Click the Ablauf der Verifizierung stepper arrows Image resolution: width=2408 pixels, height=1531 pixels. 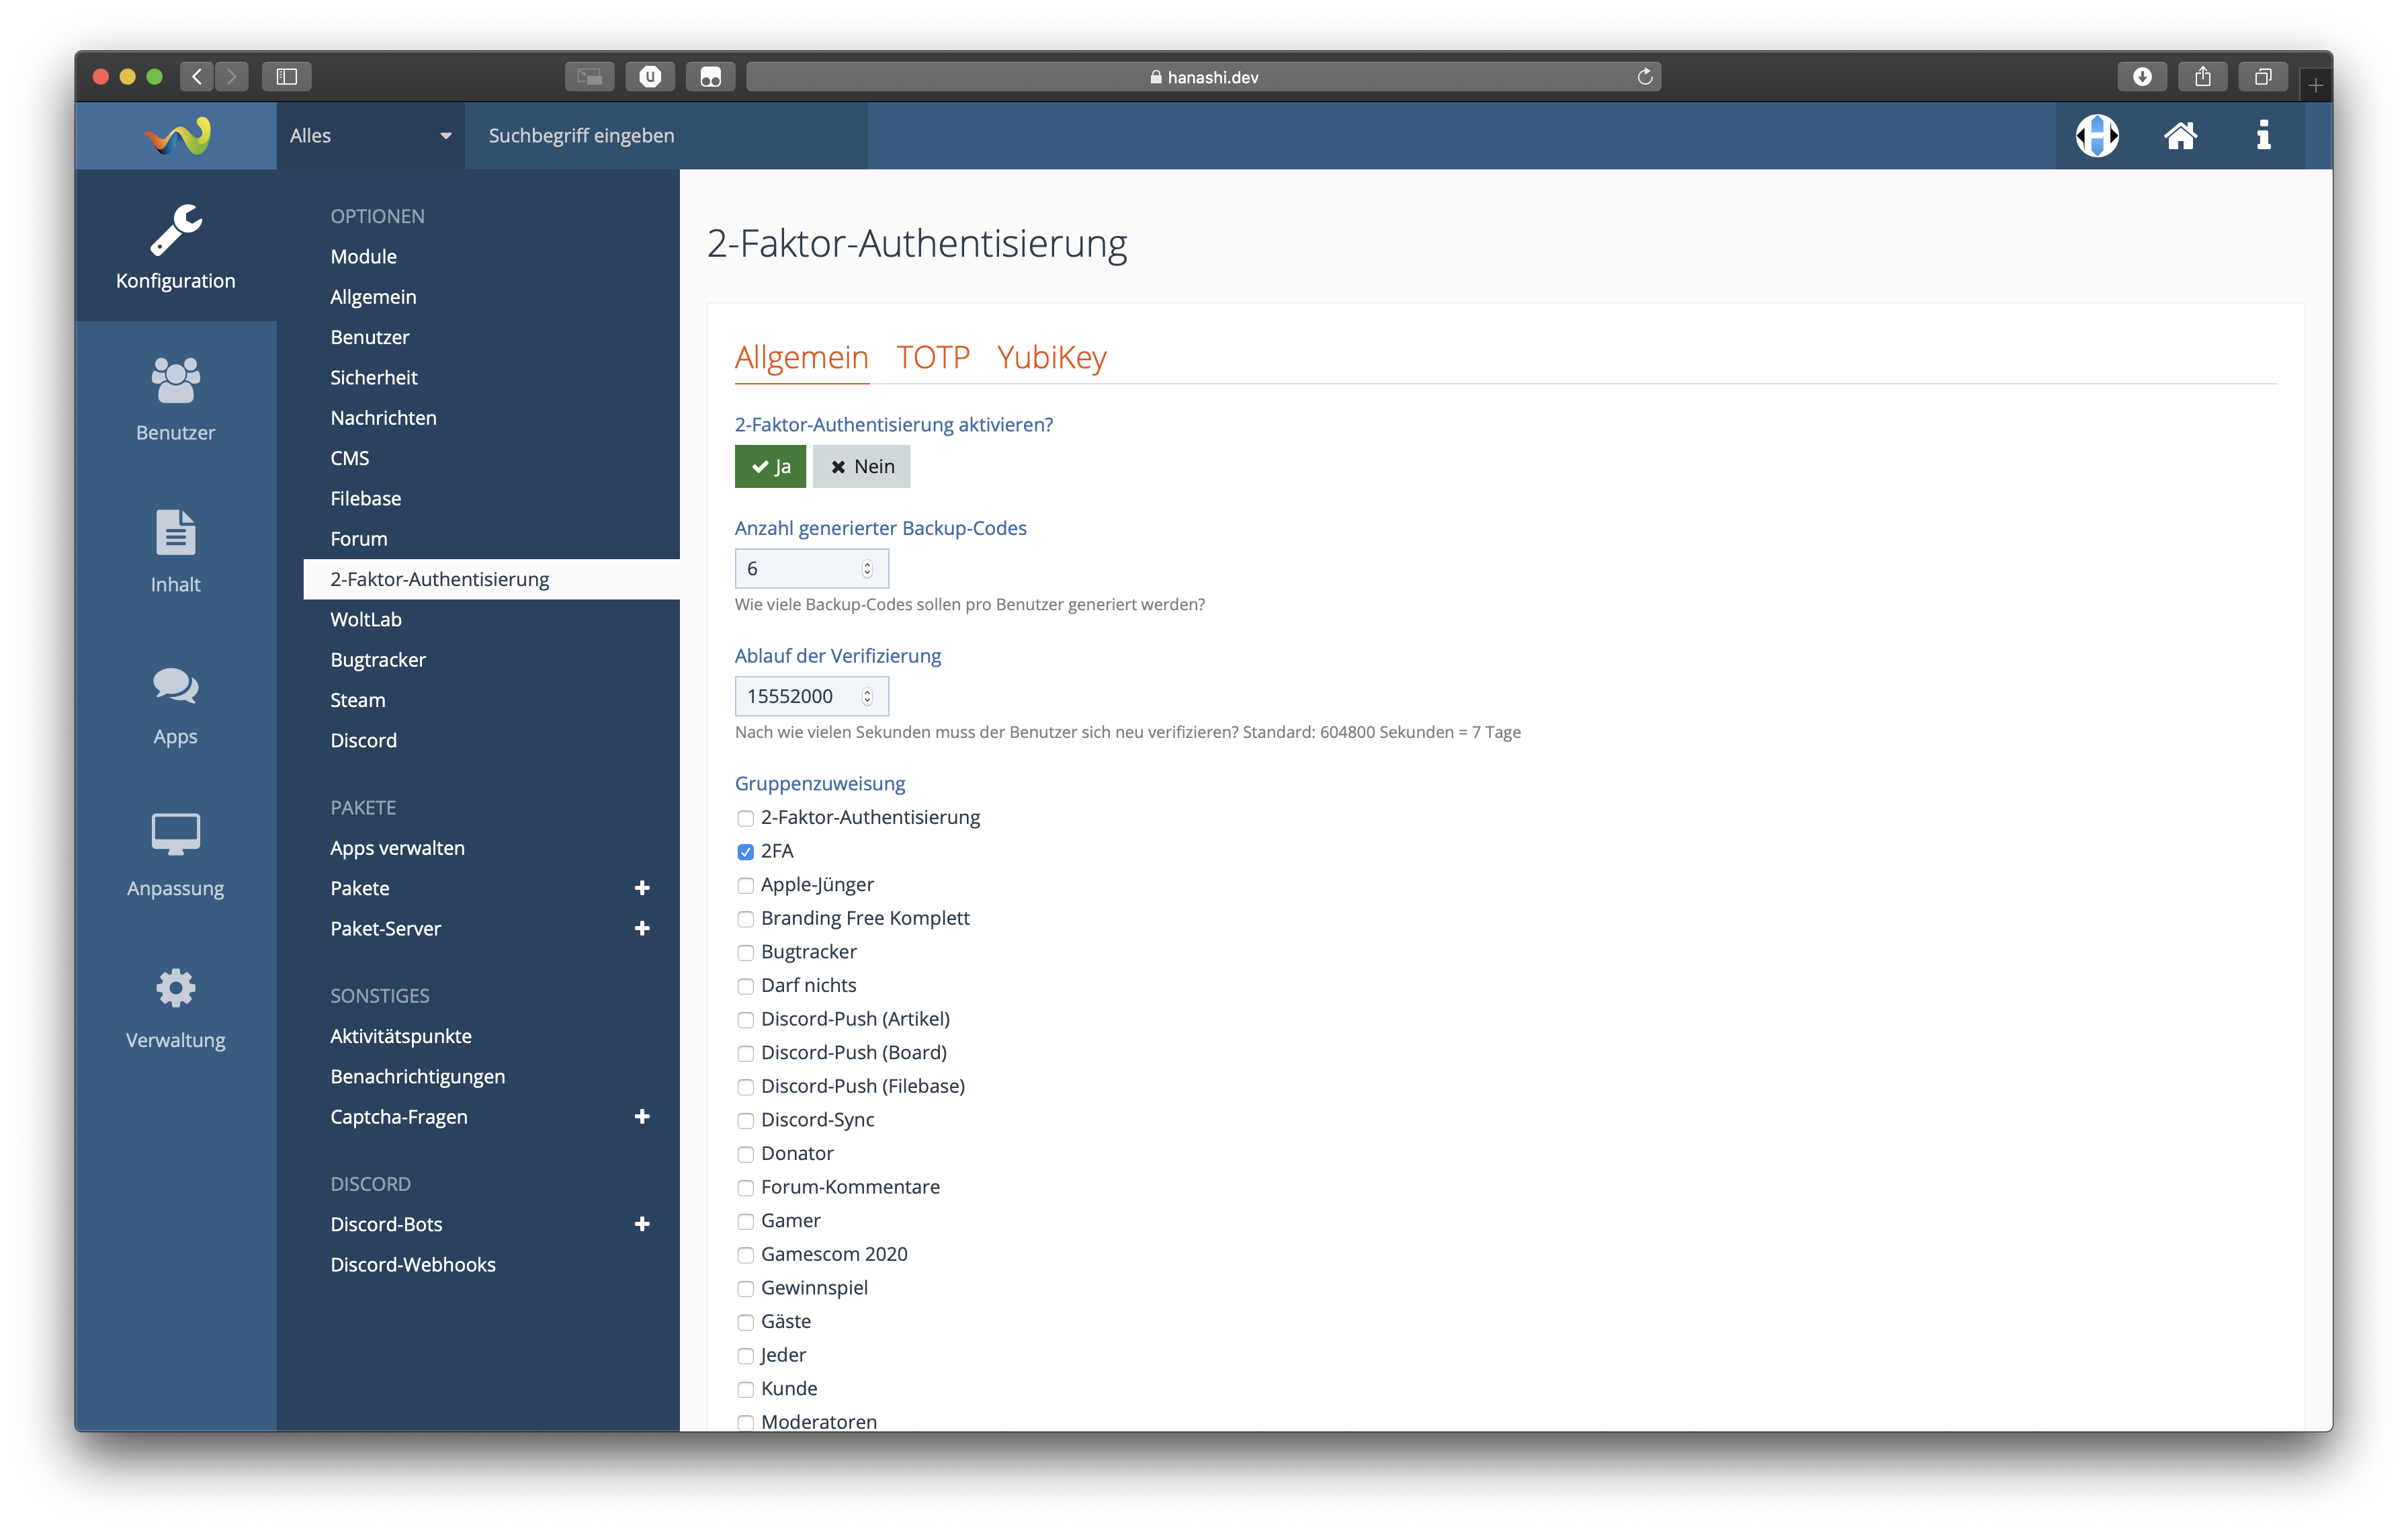(867, 697)
